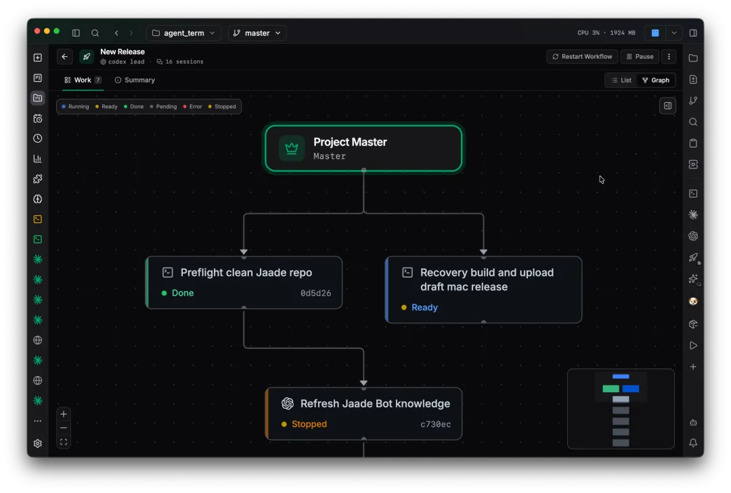Toggle the graph side panel button
Screen dimensions: 731x493
click(667, 105)
